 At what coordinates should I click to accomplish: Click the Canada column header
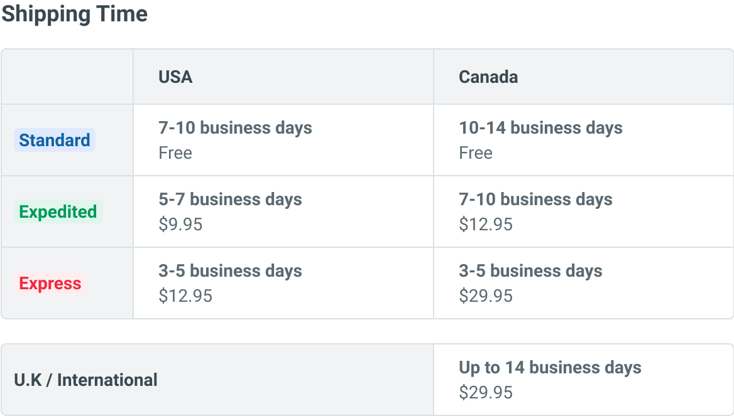coord(488,77)
